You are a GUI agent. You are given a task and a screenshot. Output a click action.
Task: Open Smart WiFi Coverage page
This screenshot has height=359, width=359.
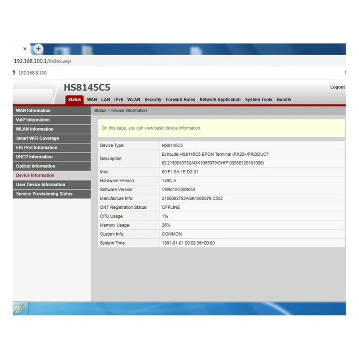(52, 138)
